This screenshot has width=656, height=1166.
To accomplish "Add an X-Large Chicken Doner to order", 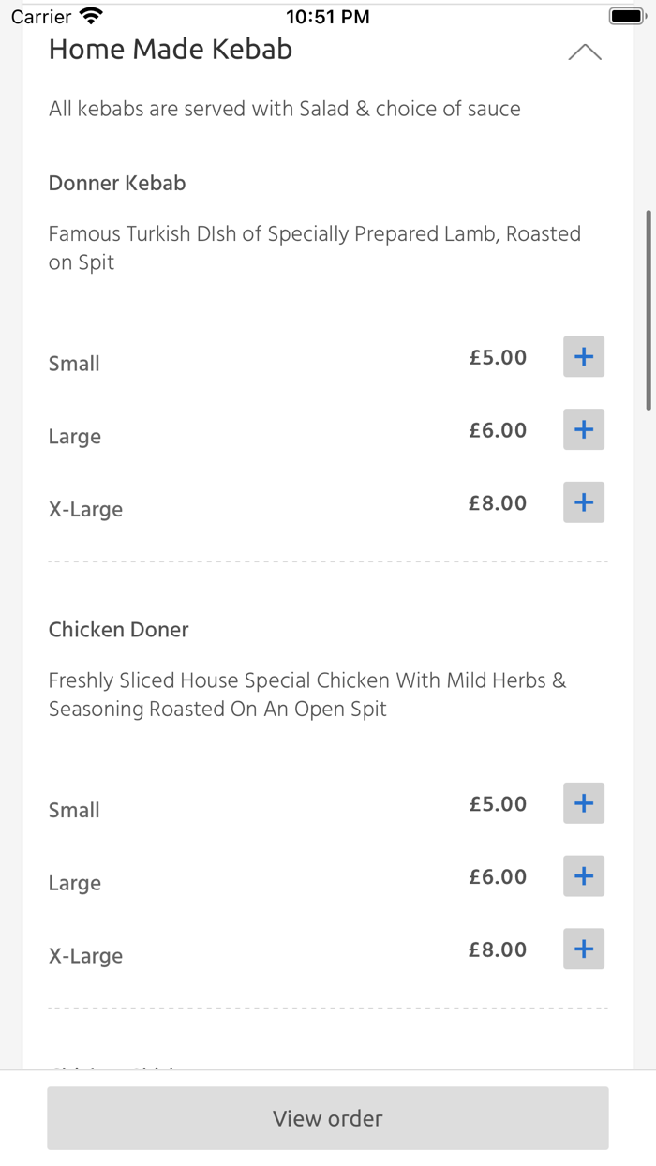I will pyautogui.click(x=583, y=949).
